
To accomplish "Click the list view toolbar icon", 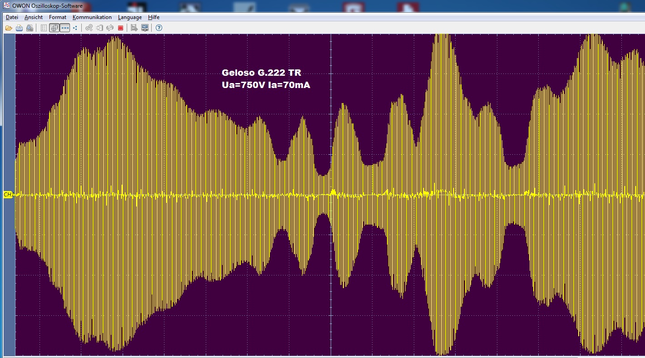I will pos(44,28).
